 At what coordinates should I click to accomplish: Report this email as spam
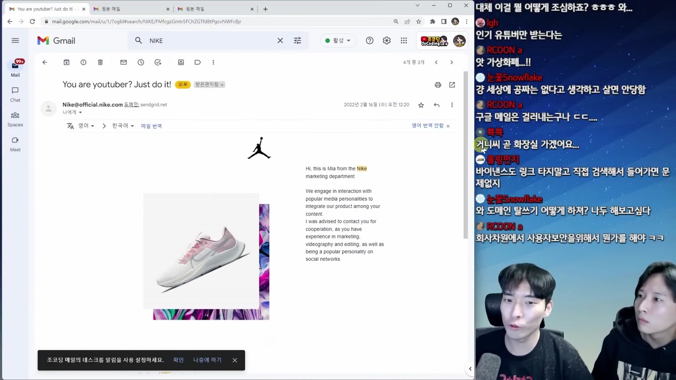pyautogui.click(x=83, y=62)
